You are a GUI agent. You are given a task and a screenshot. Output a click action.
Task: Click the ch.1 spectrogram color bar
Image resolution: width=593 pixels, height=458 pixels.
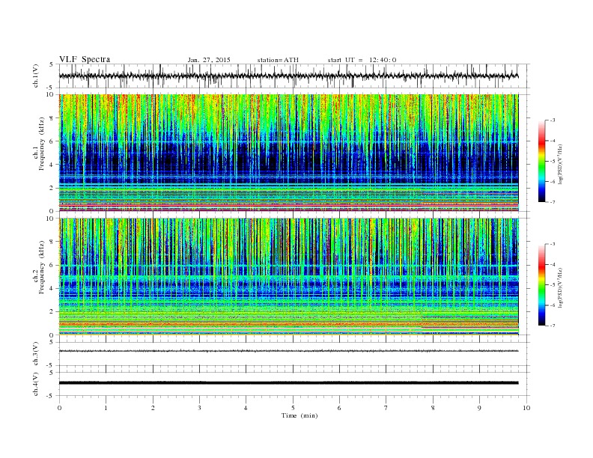[x=541, y=161]
